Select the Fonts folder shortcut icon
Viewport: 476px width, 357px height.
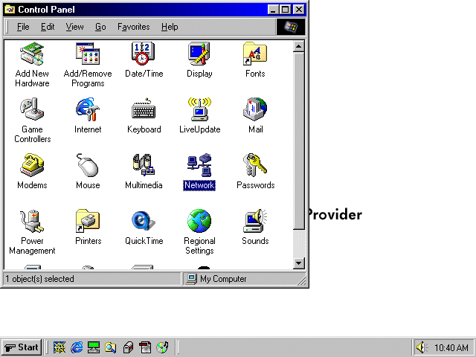255,54
